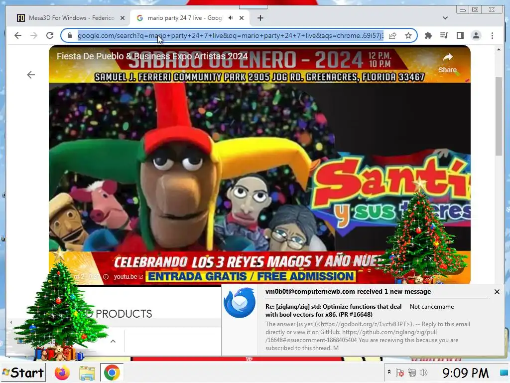This screenshot has height=383, width=510.
Task: Launch Firefox from the taskbar
Action: (x=62, y=373)
